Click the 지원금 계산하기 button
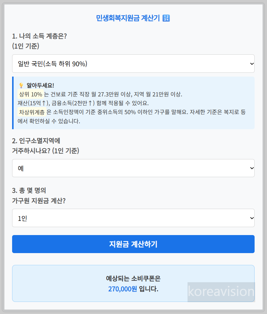The width and height of the screenshot is (267, 314). (x=133, y=244)
